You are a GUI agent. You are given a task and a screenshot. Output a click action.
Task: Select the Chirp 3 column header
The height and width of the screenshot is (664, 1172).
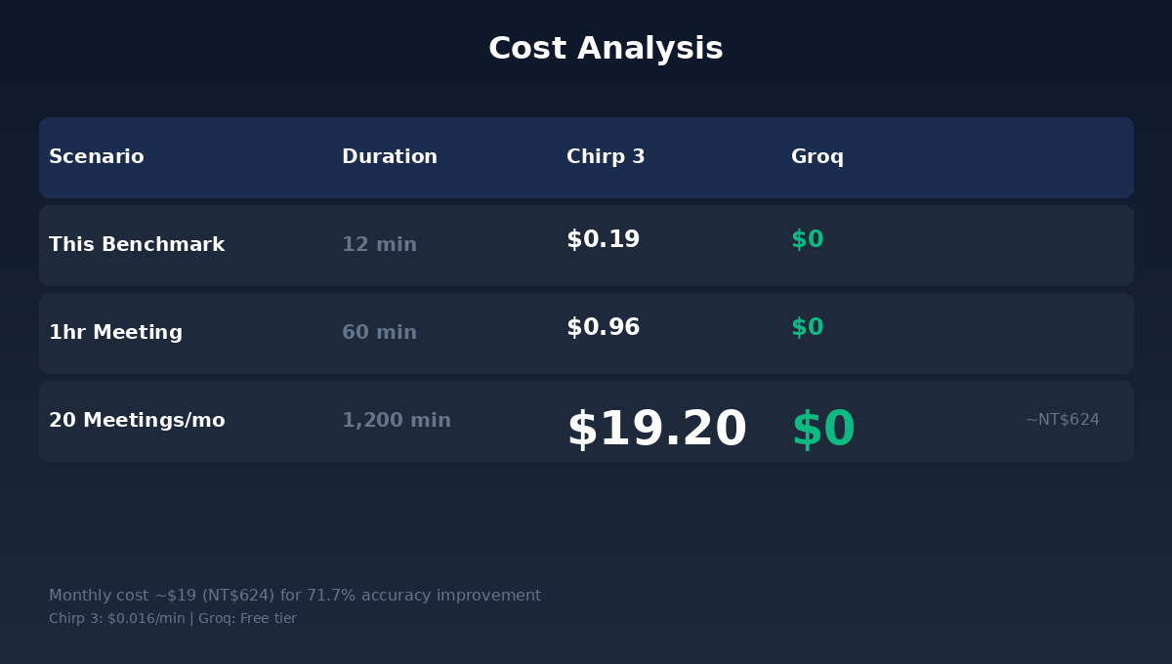(x=606, y=157)
